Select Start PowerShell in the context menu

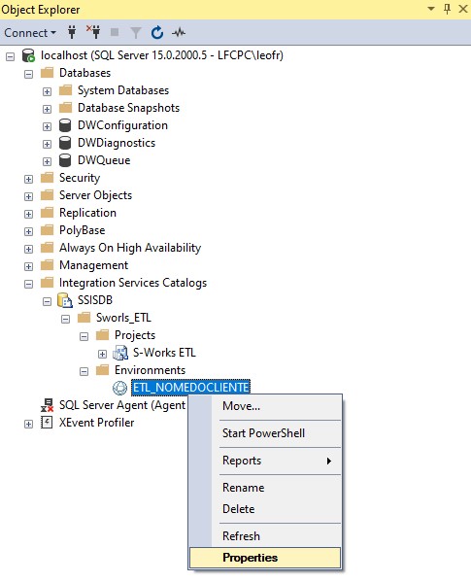[x=263, y=433]
